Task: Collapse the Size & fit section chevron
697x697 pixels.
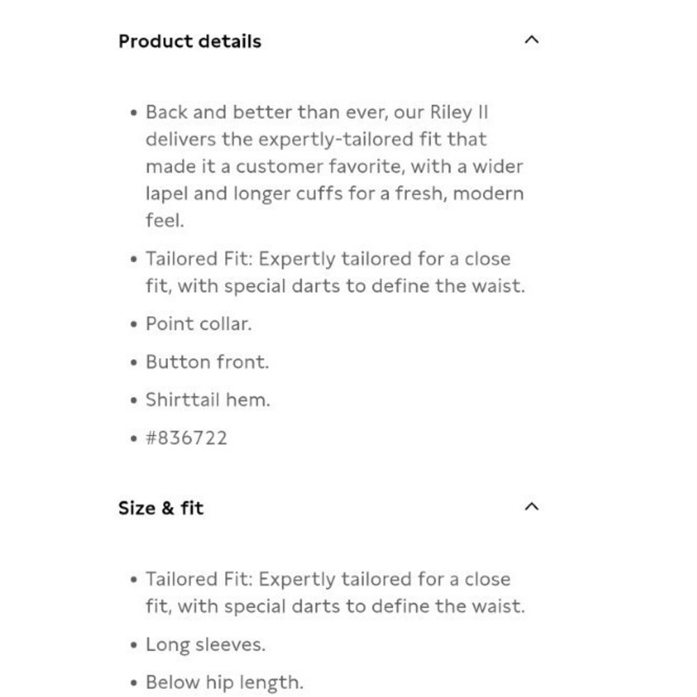Action: coord(531,507)
